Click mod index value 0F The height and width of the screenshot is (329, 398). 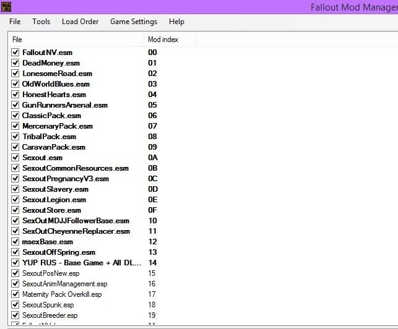click(152, 210)
